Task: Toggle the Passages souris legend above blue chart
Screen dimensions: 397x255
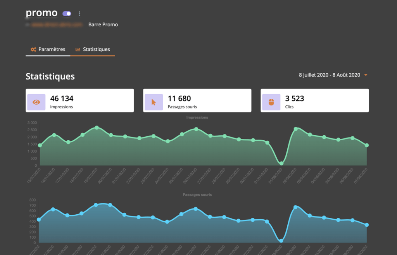Action: (x=197, y=195)
